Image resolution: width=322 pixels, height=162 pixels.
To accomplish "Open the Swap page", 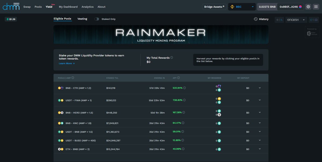I will pos(27,7).
